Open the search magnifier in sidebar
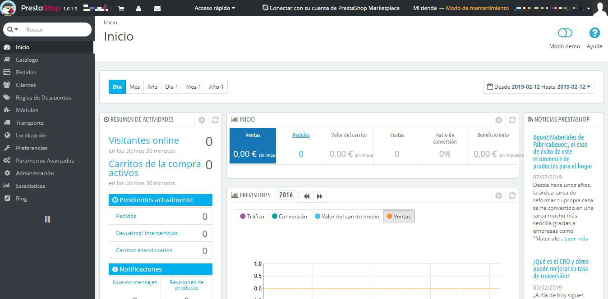 [x=10, y=29]
